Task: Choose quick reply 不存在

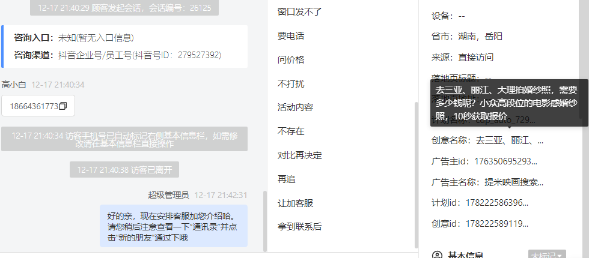Action: [x=291, y=131]
